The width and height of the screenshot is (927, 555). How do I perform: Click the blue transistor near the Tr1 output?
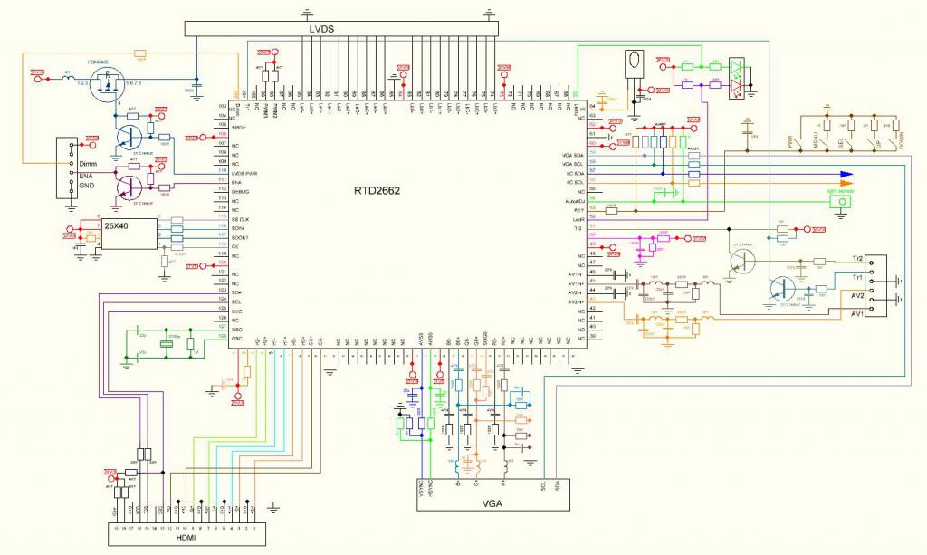[x=783, y=290]
